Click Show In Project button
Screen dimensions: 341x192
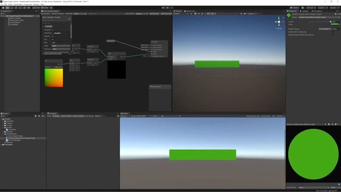58,13
